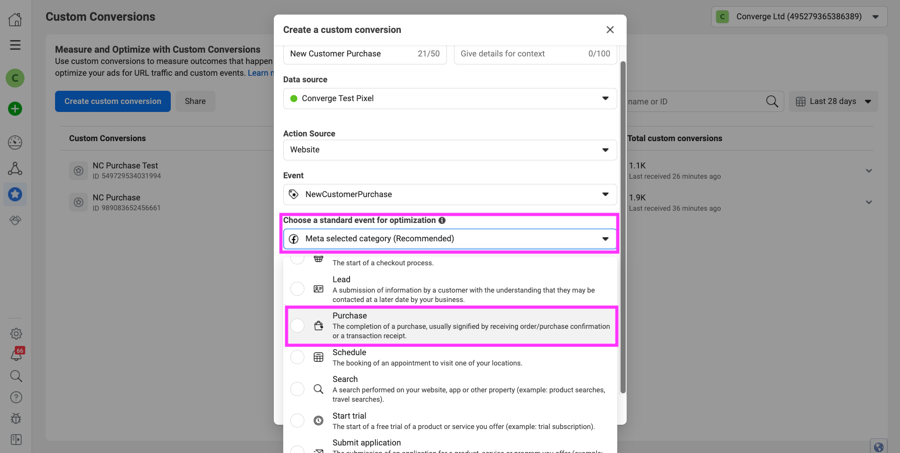Open the help question mark icon

click(x=16, y=397)
